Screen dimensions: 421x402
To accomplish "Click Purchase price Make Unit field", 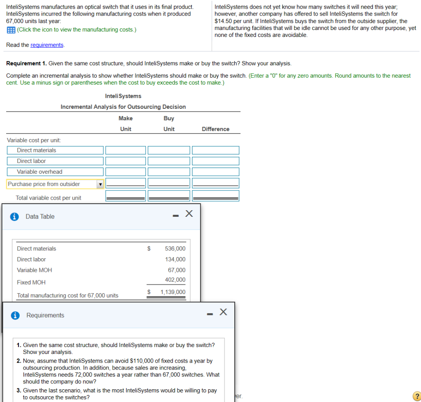I will pyautogui.click(x=126, y=183).
